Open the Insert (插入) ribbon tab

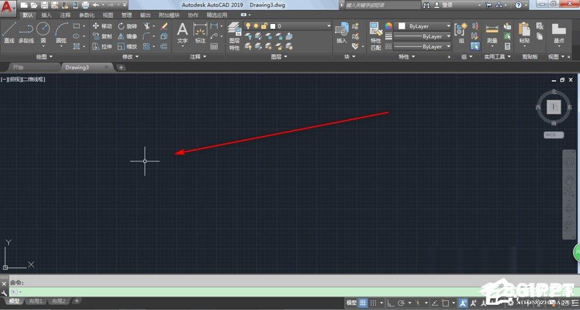pyautogui.click(x=46, y=15)
